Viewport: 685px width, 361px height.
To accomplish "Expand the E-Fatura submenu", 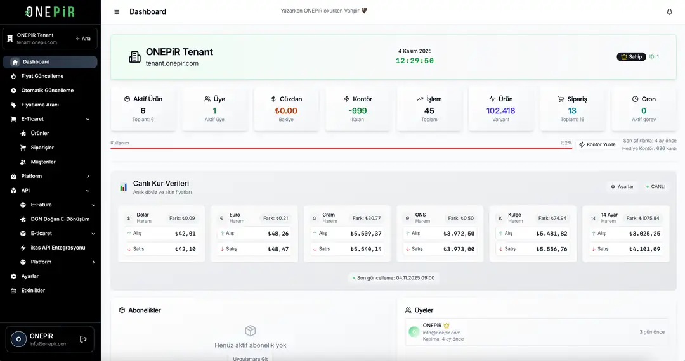I will pos(93,205).
